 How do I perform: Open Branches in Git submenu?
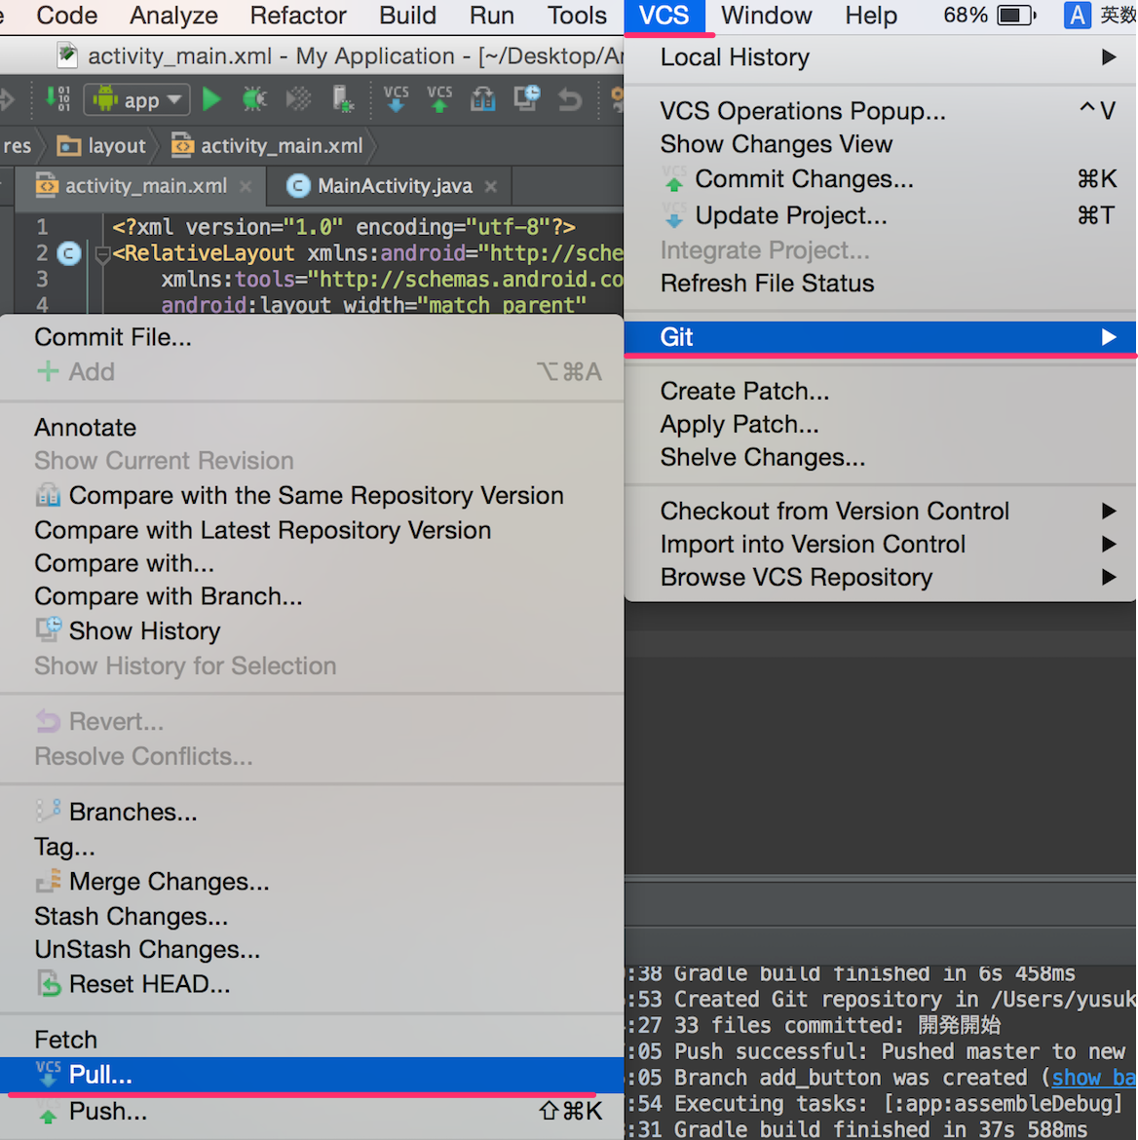pos(311,812)
